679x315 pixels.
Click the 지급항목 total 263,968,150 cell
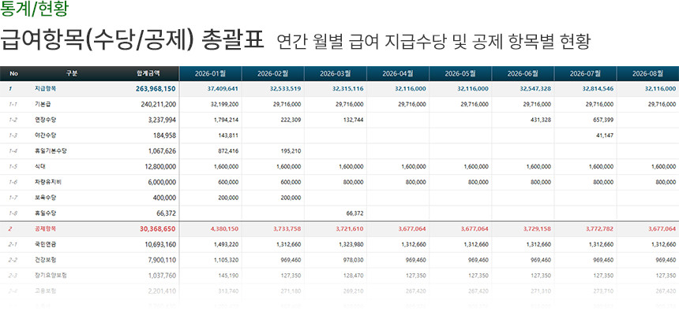click(156, 89)
